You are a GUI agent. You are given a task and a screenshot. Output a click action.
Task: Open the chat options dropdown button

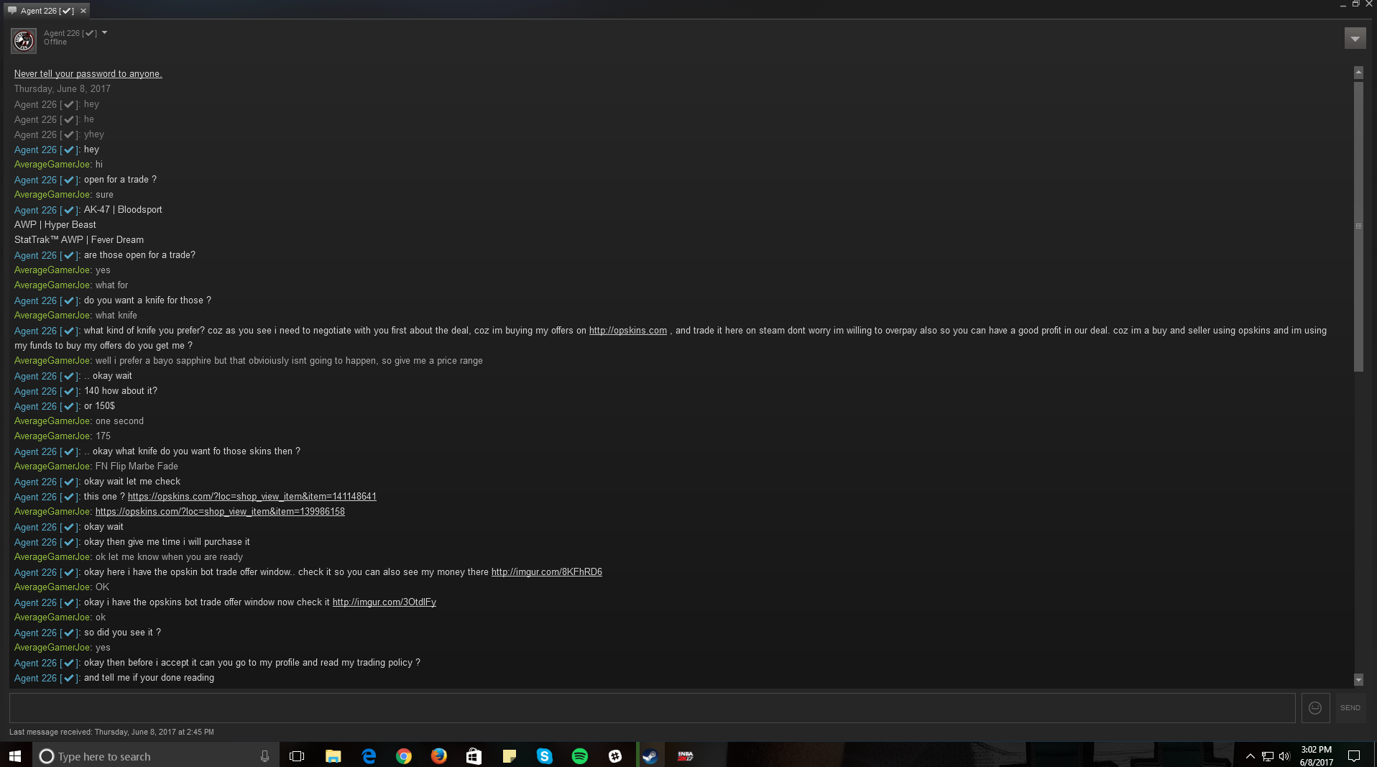1355,39
